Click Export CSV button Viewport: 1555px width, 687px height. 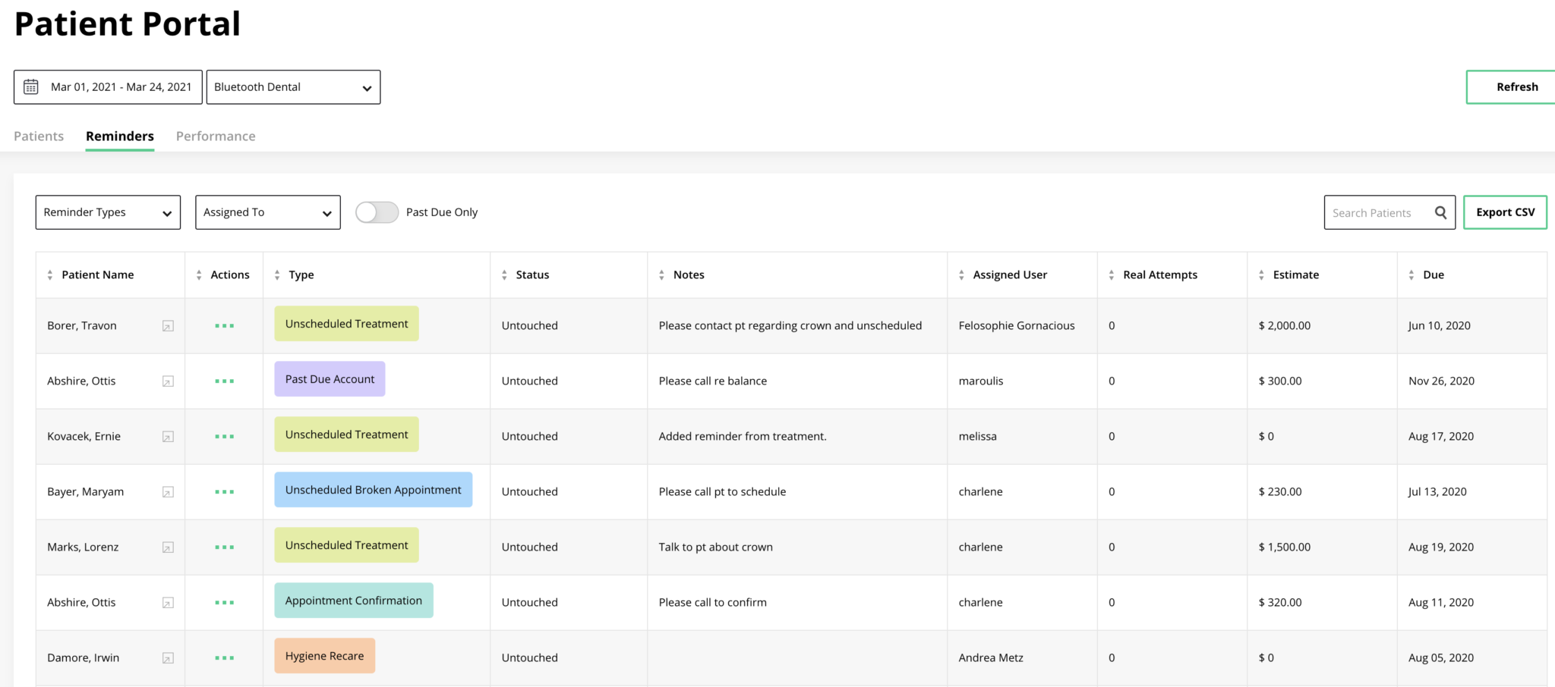(x=1505, y=212)
